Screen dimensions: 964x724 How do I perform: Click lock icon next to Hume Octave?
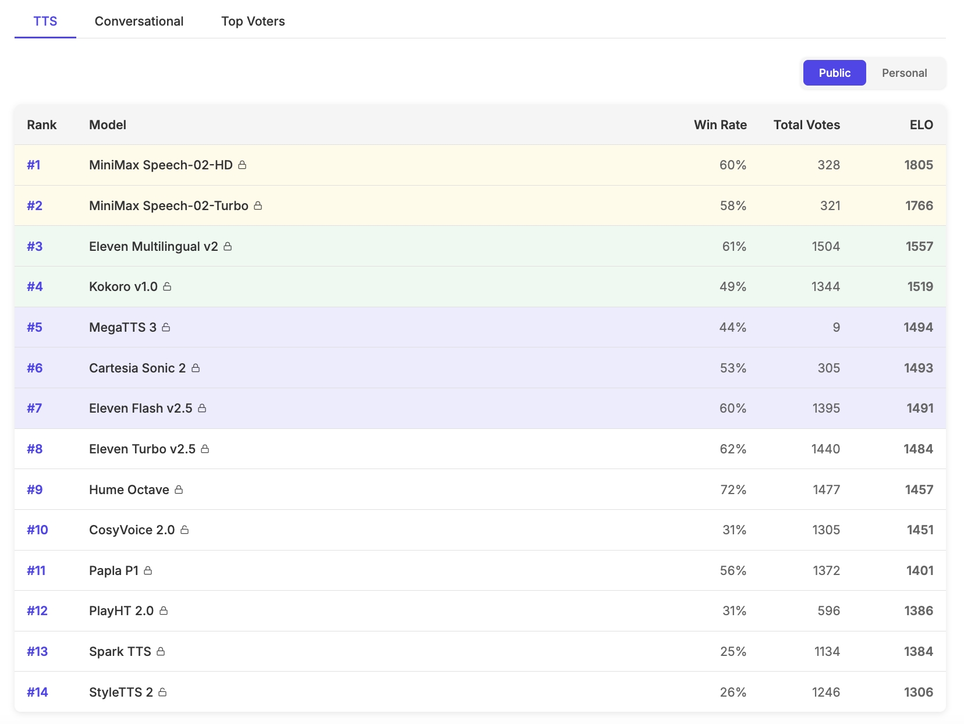179,489
